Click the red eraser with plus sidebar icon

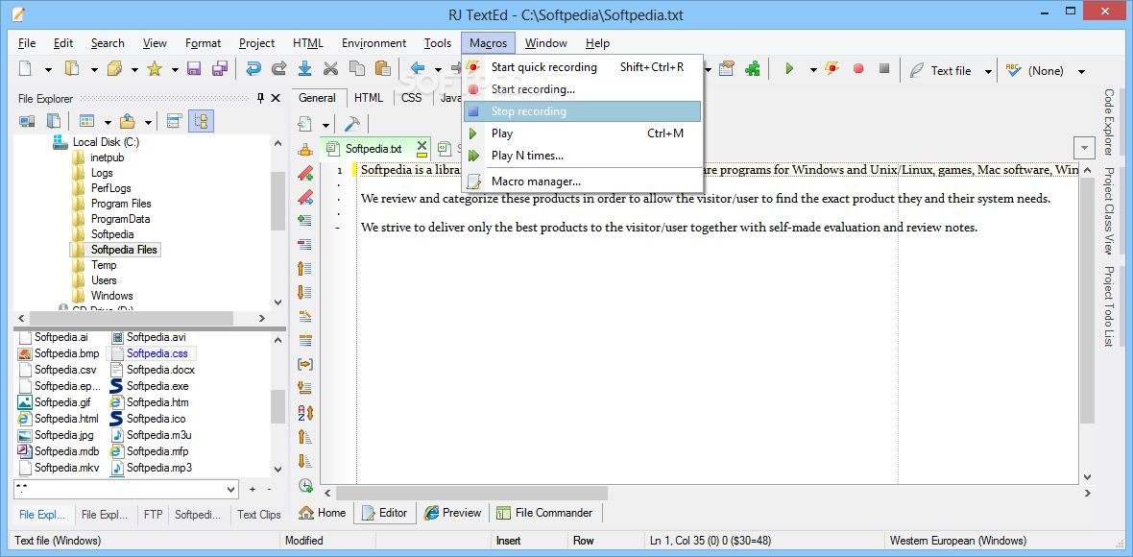[305, 174]
